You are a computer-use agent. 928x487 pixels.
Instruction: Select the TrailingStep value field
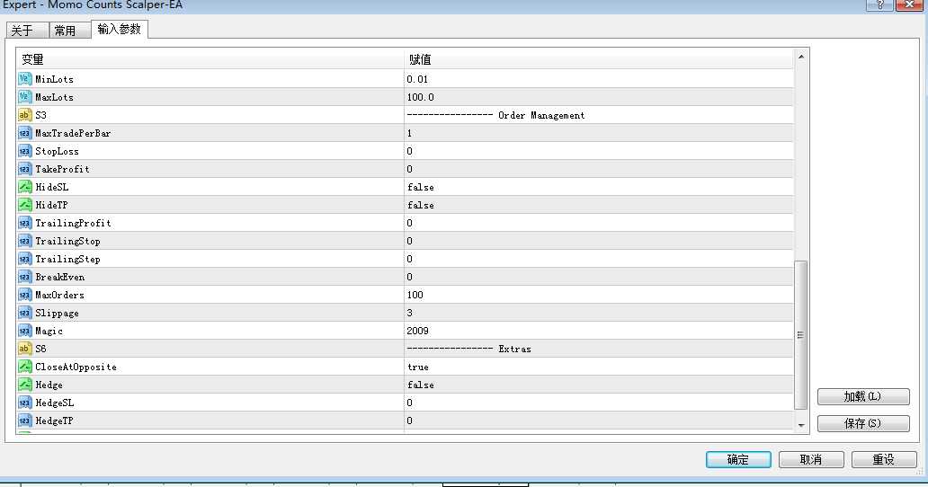(598, 259)
